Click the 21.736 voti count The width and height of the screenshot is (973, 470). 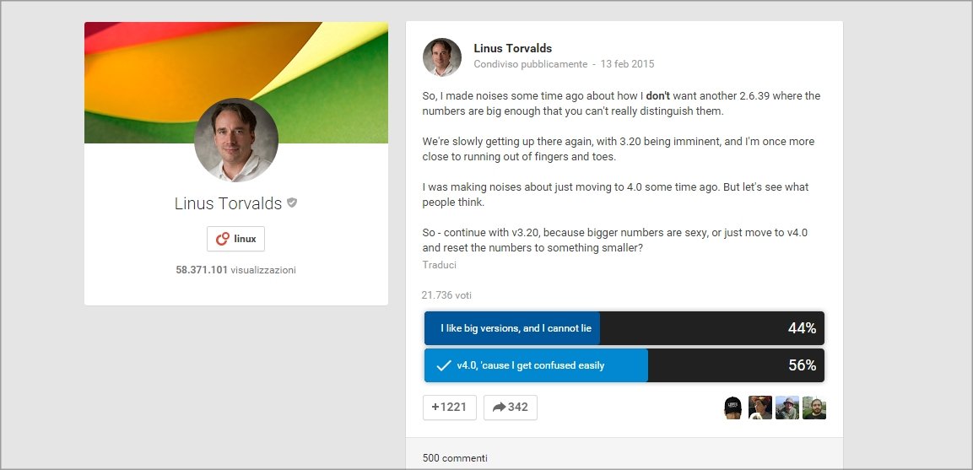click(446, 295)
